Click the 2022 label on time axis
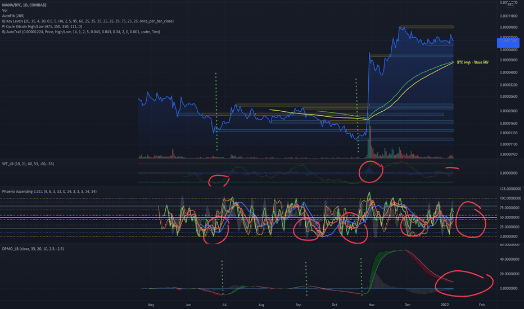 (445, 305)
